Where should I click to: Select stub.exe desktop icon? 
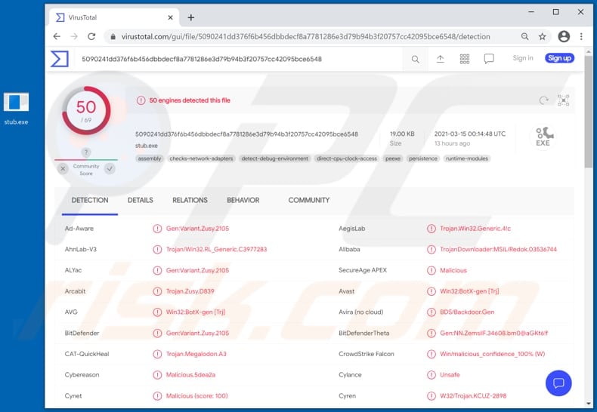coord(16,109)
